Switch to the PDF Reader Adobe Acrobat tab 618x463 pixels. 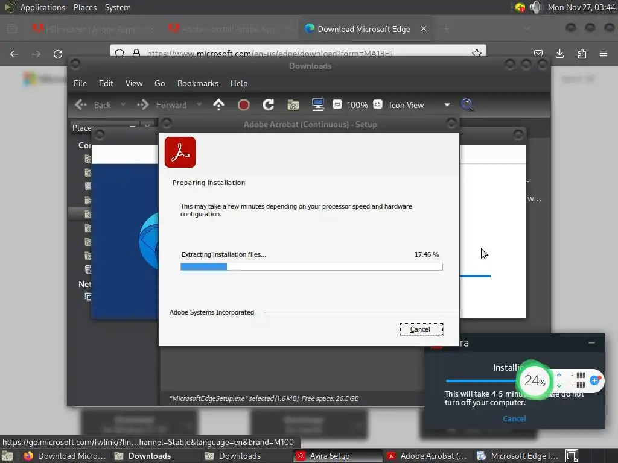(x=92, y=29)
